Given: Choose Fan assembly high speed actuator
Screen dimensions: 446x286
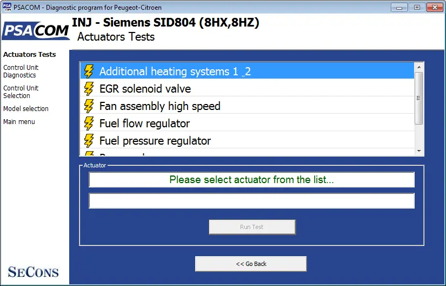Looking at the screenshot, I should [x=247, y=106].
